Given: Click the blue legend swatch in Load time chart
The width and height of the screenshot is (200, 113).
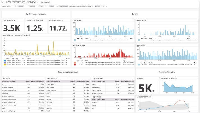Looking at the screenshot, I should [x=5, y=61].
